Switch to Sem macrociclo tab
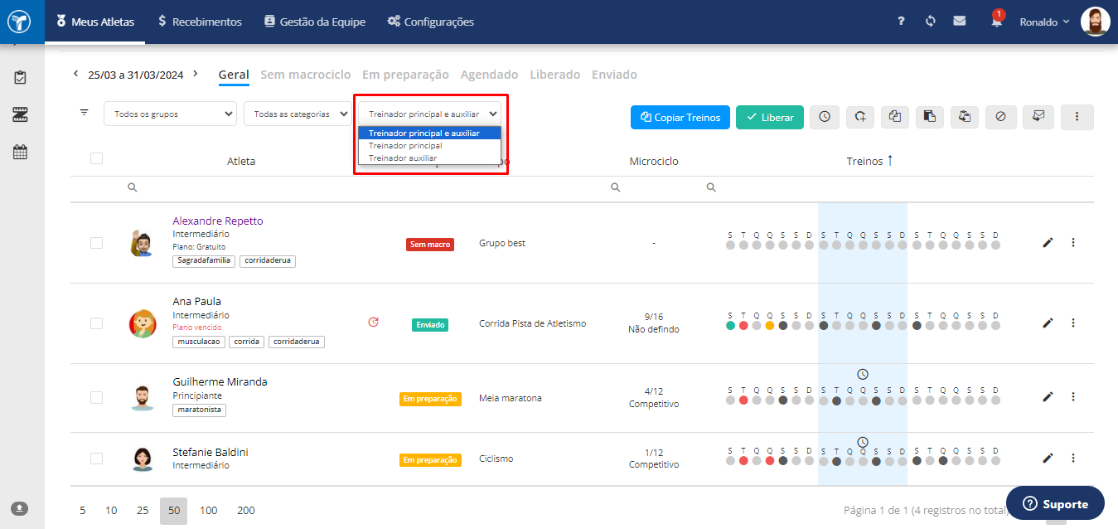1118x529 pixels. [305, 75]
